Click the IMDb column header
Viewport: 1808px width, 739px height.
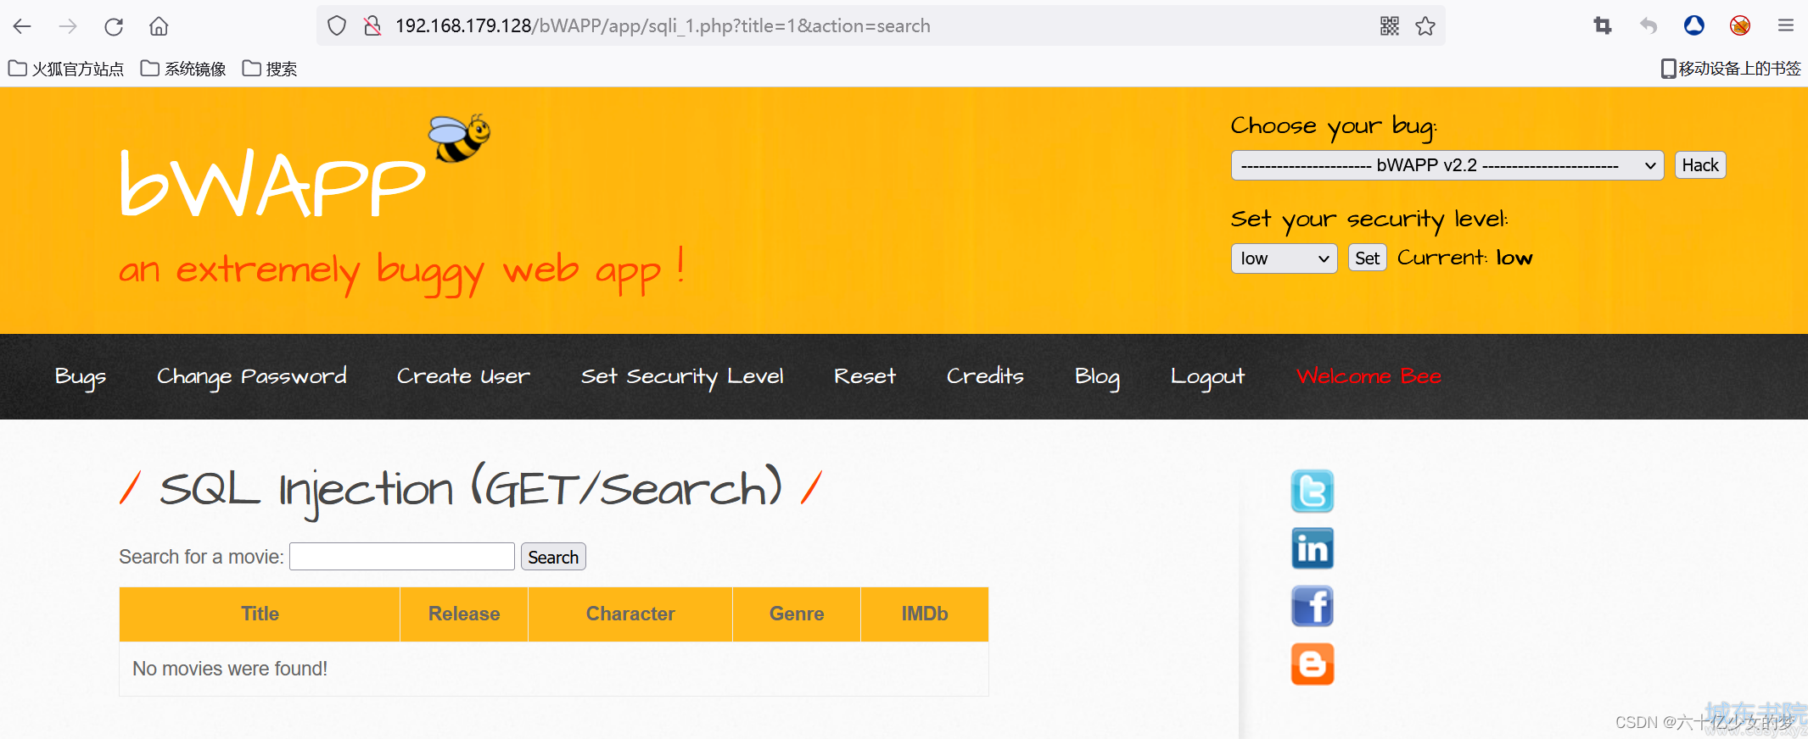tap(925, 614)
